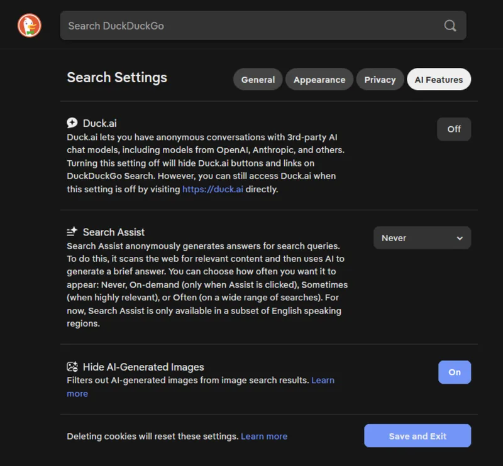This screenshot has height=466, width=503.
Task: Click the Hide AI-Generated Images title
Action: 143,367
